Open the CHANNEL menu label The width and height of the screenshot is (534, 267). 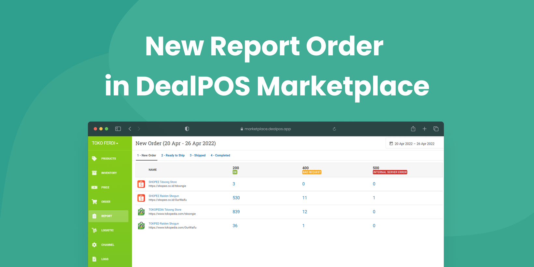[108, 245]
